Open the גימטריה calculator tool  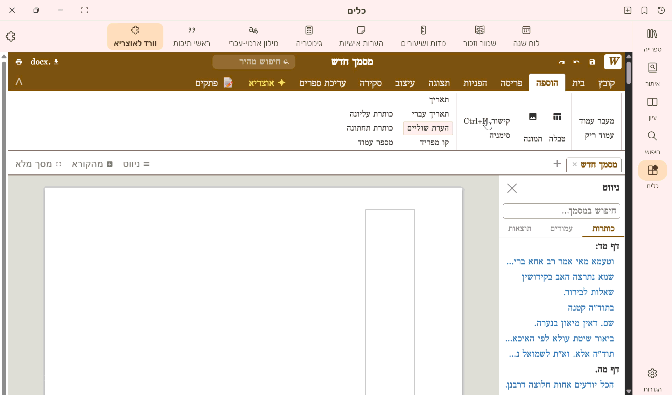(309, 36)
